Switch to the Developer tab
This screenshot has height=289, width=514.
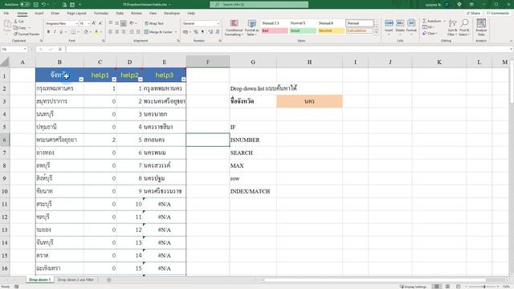[x=172, y=14]
